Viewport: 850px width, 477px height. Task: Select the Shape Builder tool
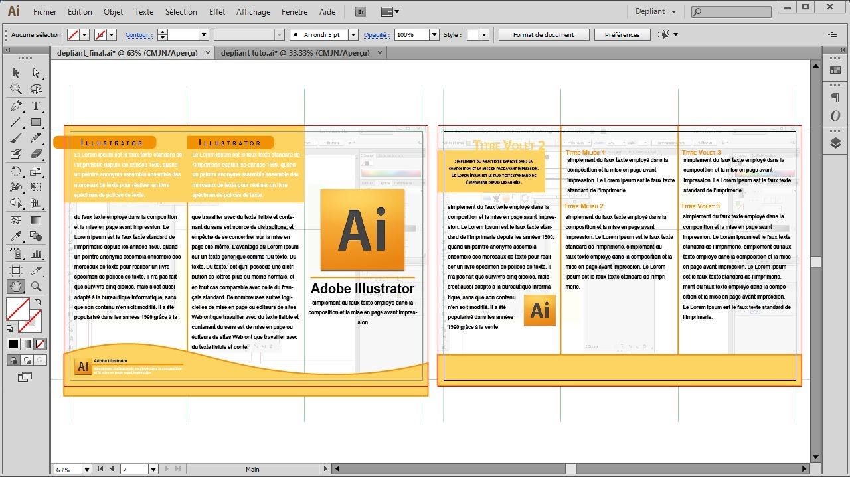point(16,204)
